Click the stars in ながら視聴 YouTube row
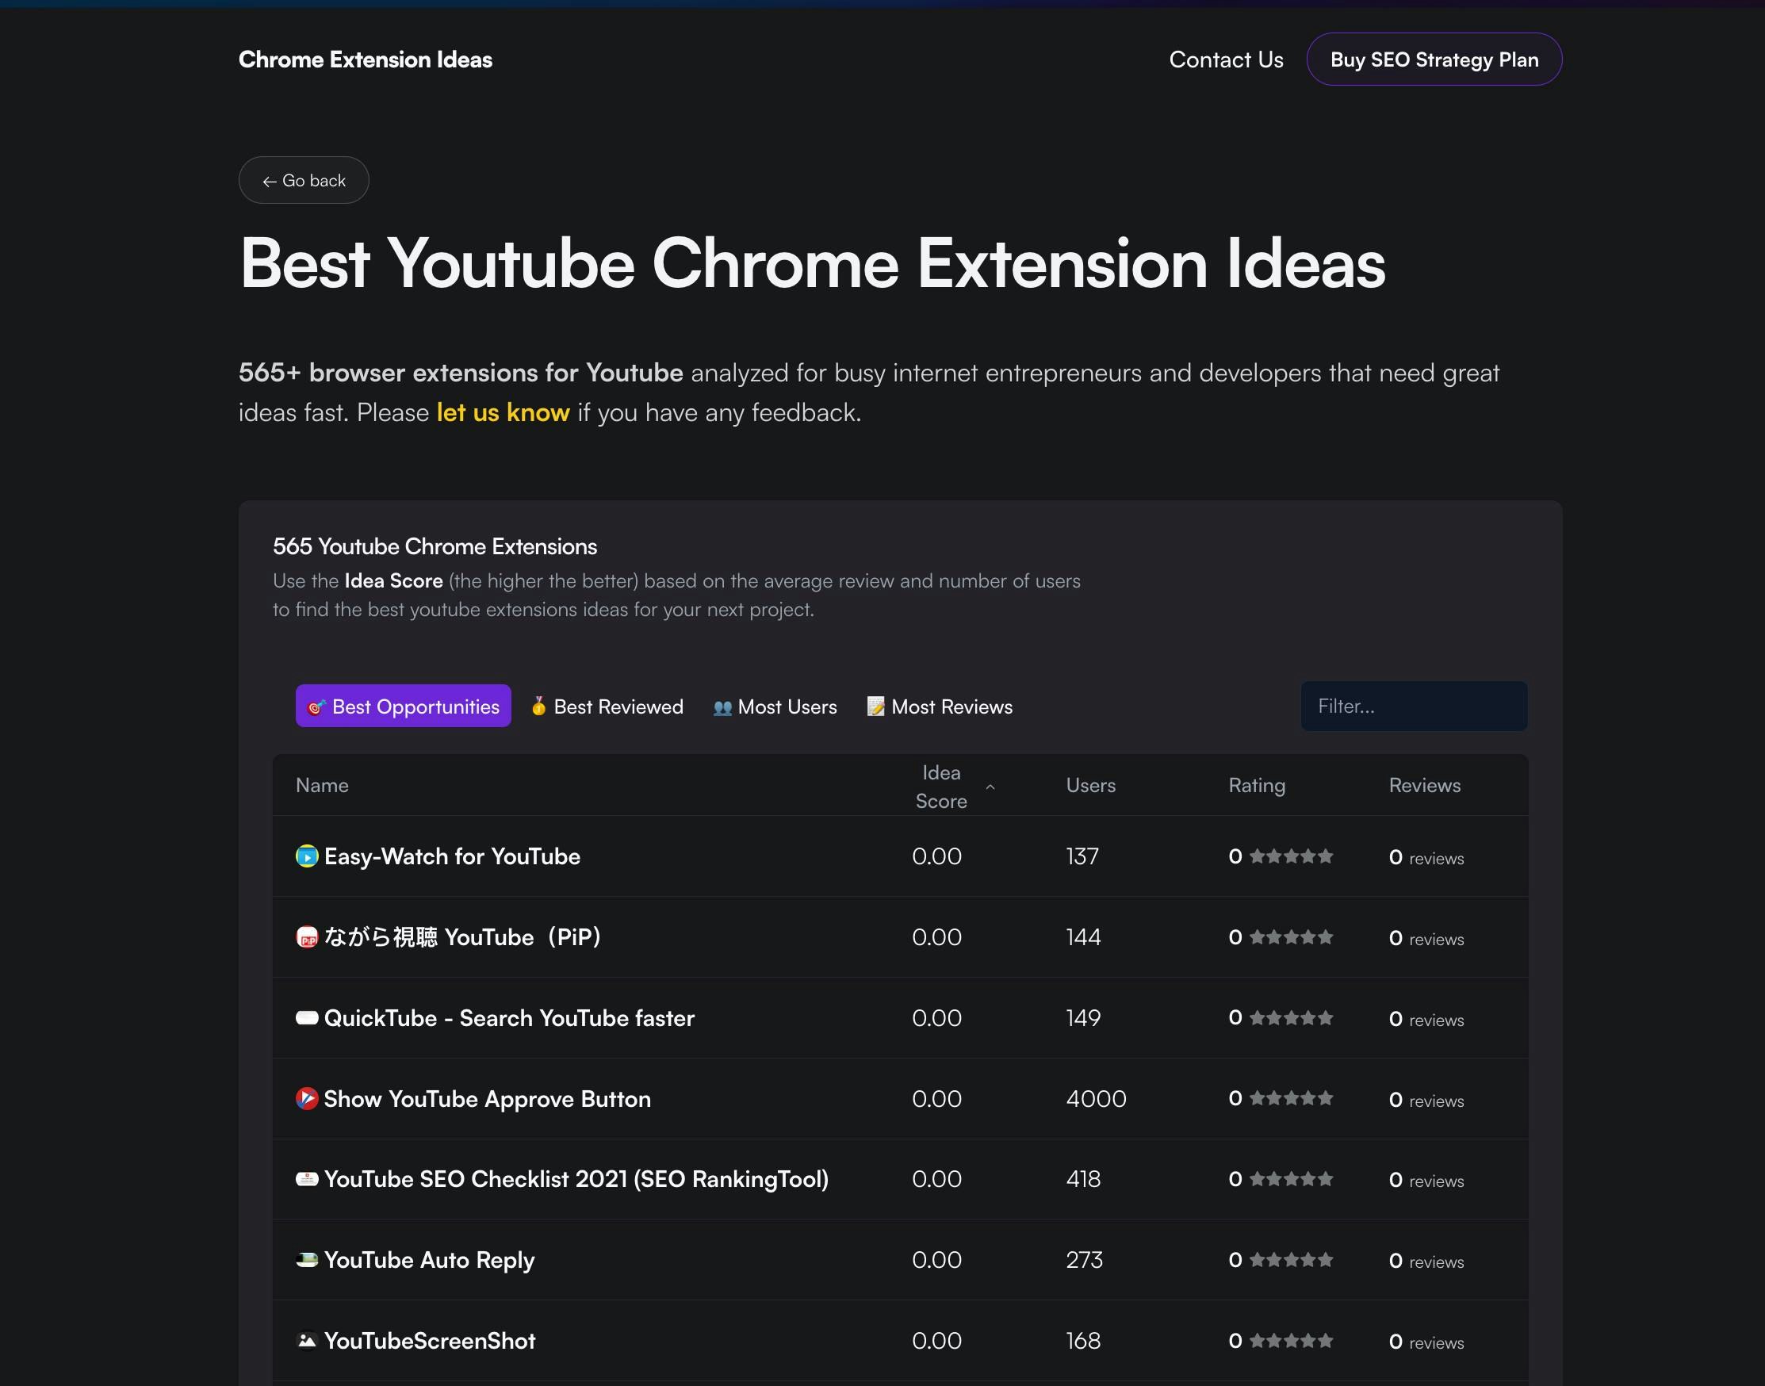Image resolution: width=1765 pixels, height=1386 pixels. click(1291, 937)
